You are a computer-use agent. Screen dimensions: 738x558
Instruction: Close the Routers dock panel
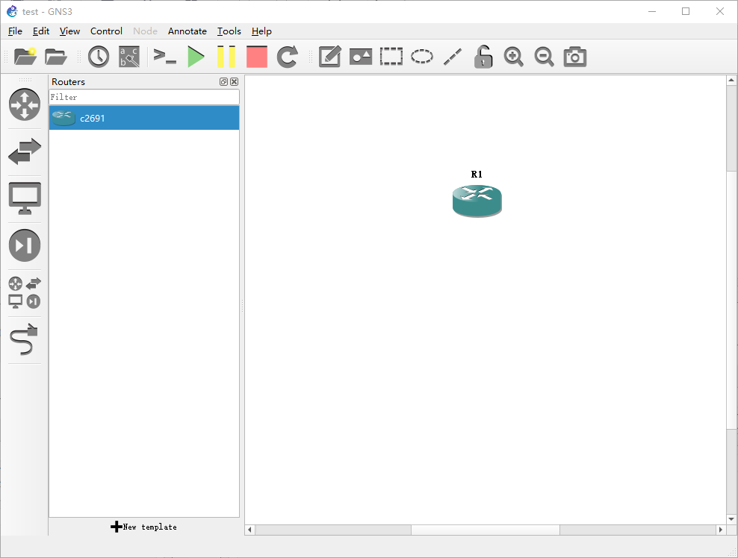234,82
